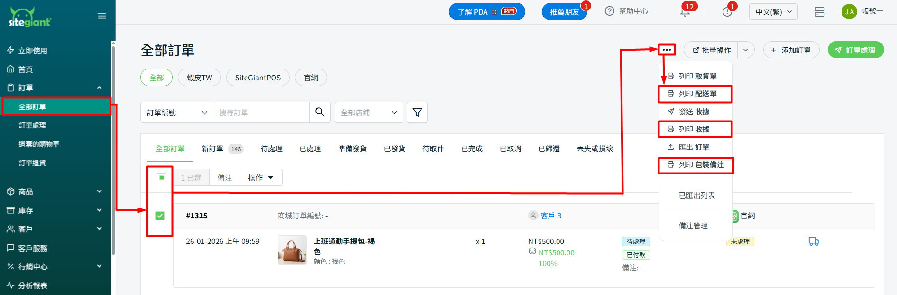Image resolution: width=897 pixels, height=295 pixels.
Task: Toggle the select-all orders checkbox
Action: (x=162, y=177)
